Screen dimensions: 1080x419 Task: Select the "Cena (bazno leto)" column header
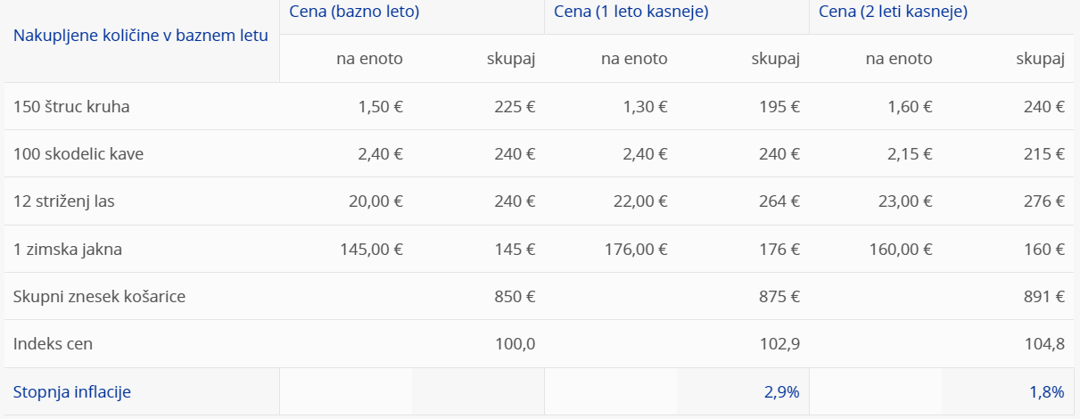pyautogui.click(x=354, y=12)
